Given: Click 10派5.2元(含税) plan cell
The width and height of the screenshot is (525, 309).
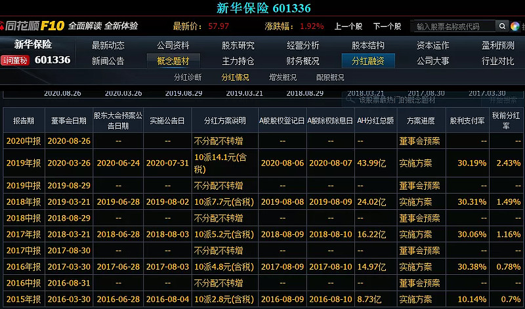Looking at the screenshot, I should pos(224,234).
